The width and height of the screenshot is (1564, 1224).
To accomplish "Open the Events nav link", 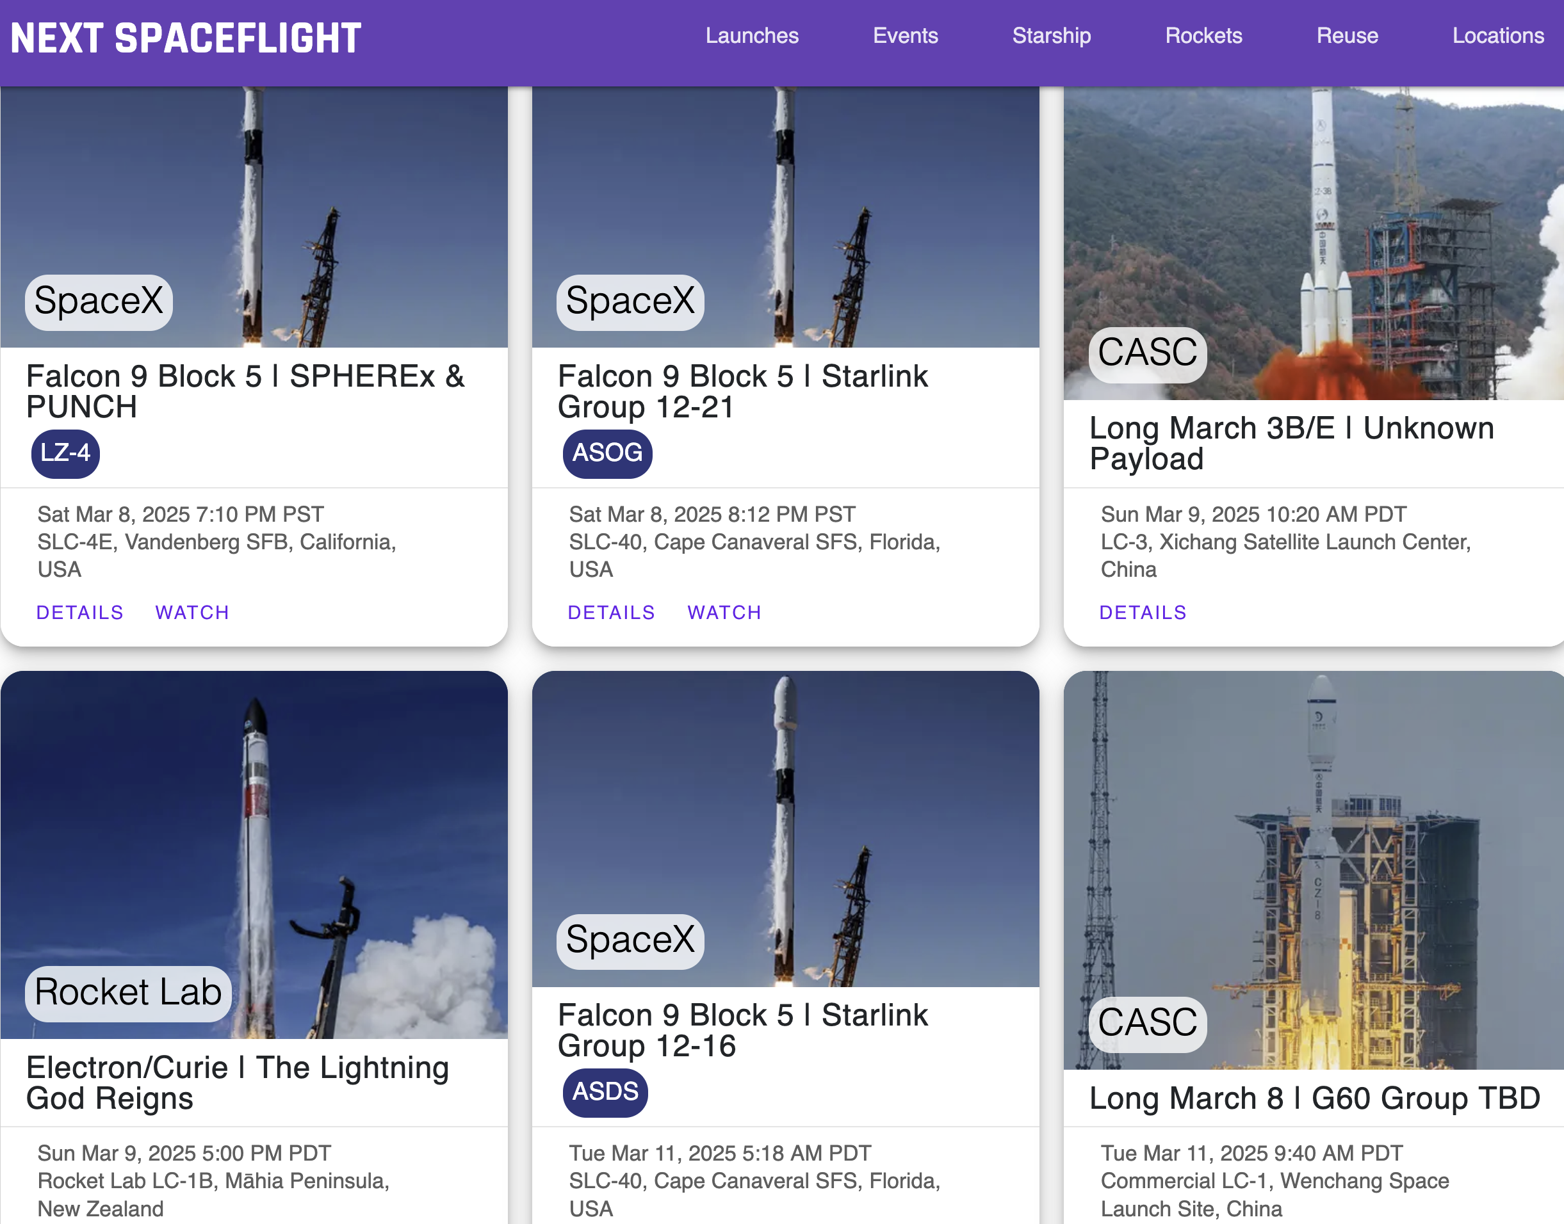I will 905,36.
